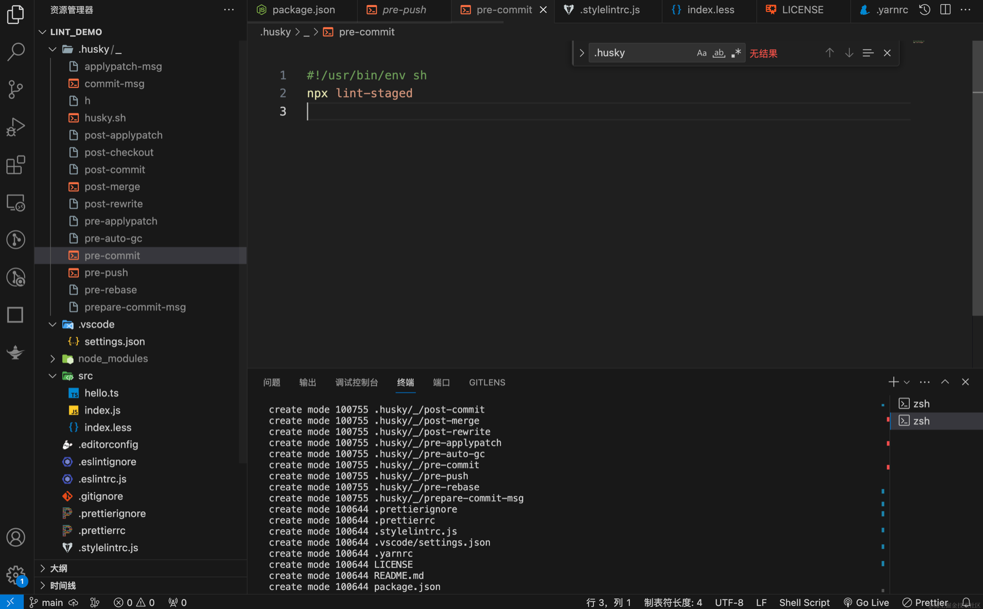Maximize the terminal panel
The width and height of the screenshot is (983, 609).
pos(945,382)
